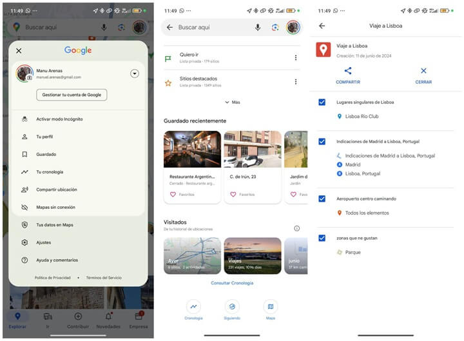Viewport: 464px width, 341px height.
Task: Switch to Explorar bottom tab
Action: coord(17,320)
